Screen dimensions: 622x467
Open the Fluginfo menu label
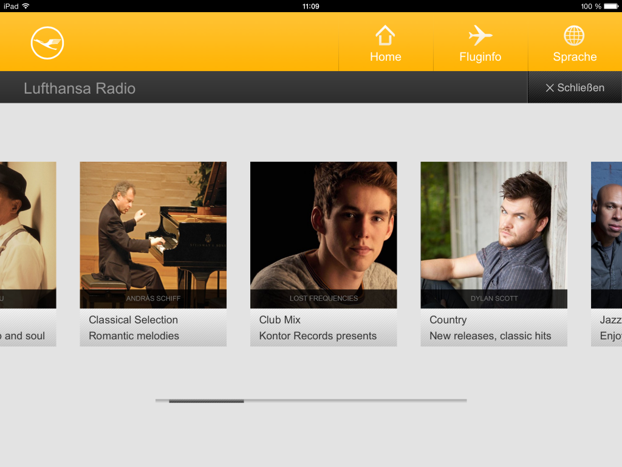[x=480, y=57]
